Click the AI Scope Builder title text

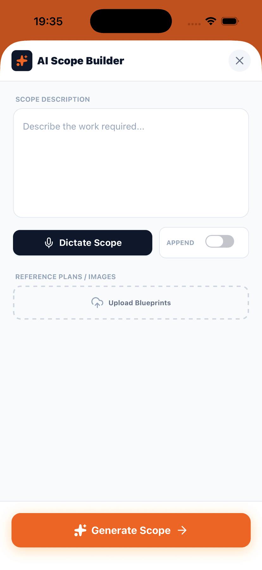coord(80,60)
